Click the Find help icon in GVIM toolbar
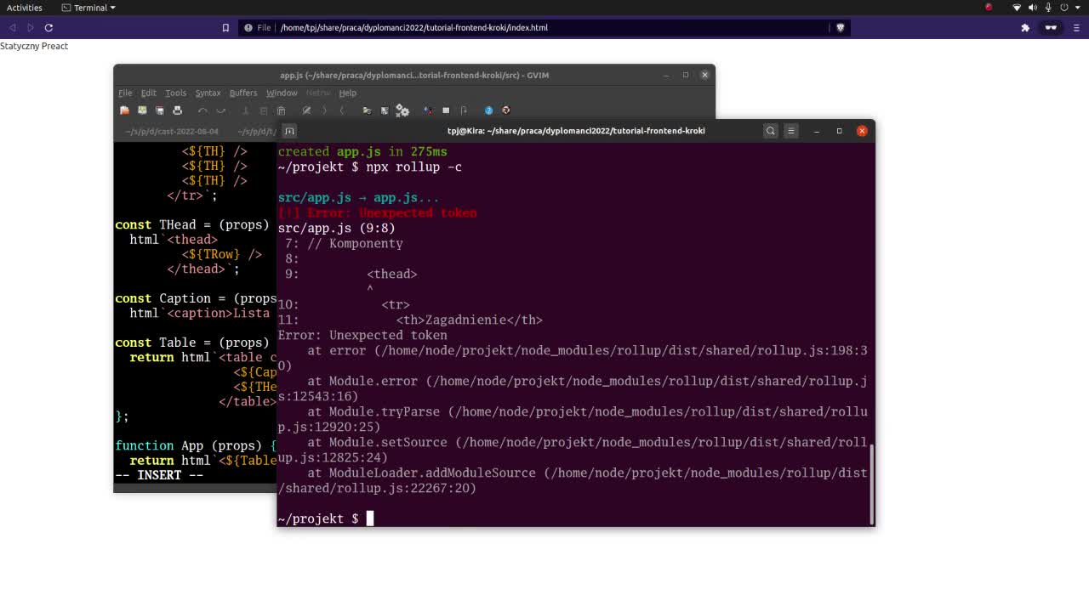This screenshot has height=612, width=1089. tap(506, 110)
